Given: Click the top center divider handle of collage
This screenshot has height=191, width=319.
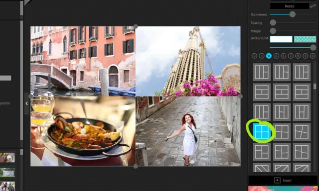Looking at the screenshot, I should click(x=136, y=26).
